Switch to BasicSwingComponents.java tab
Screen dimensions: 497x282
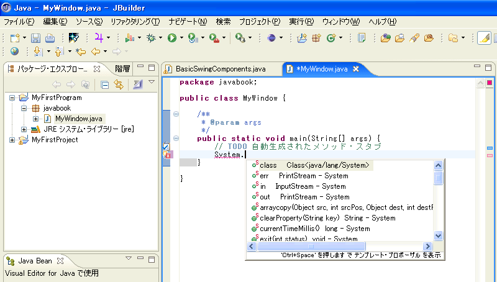click(220, 69)
